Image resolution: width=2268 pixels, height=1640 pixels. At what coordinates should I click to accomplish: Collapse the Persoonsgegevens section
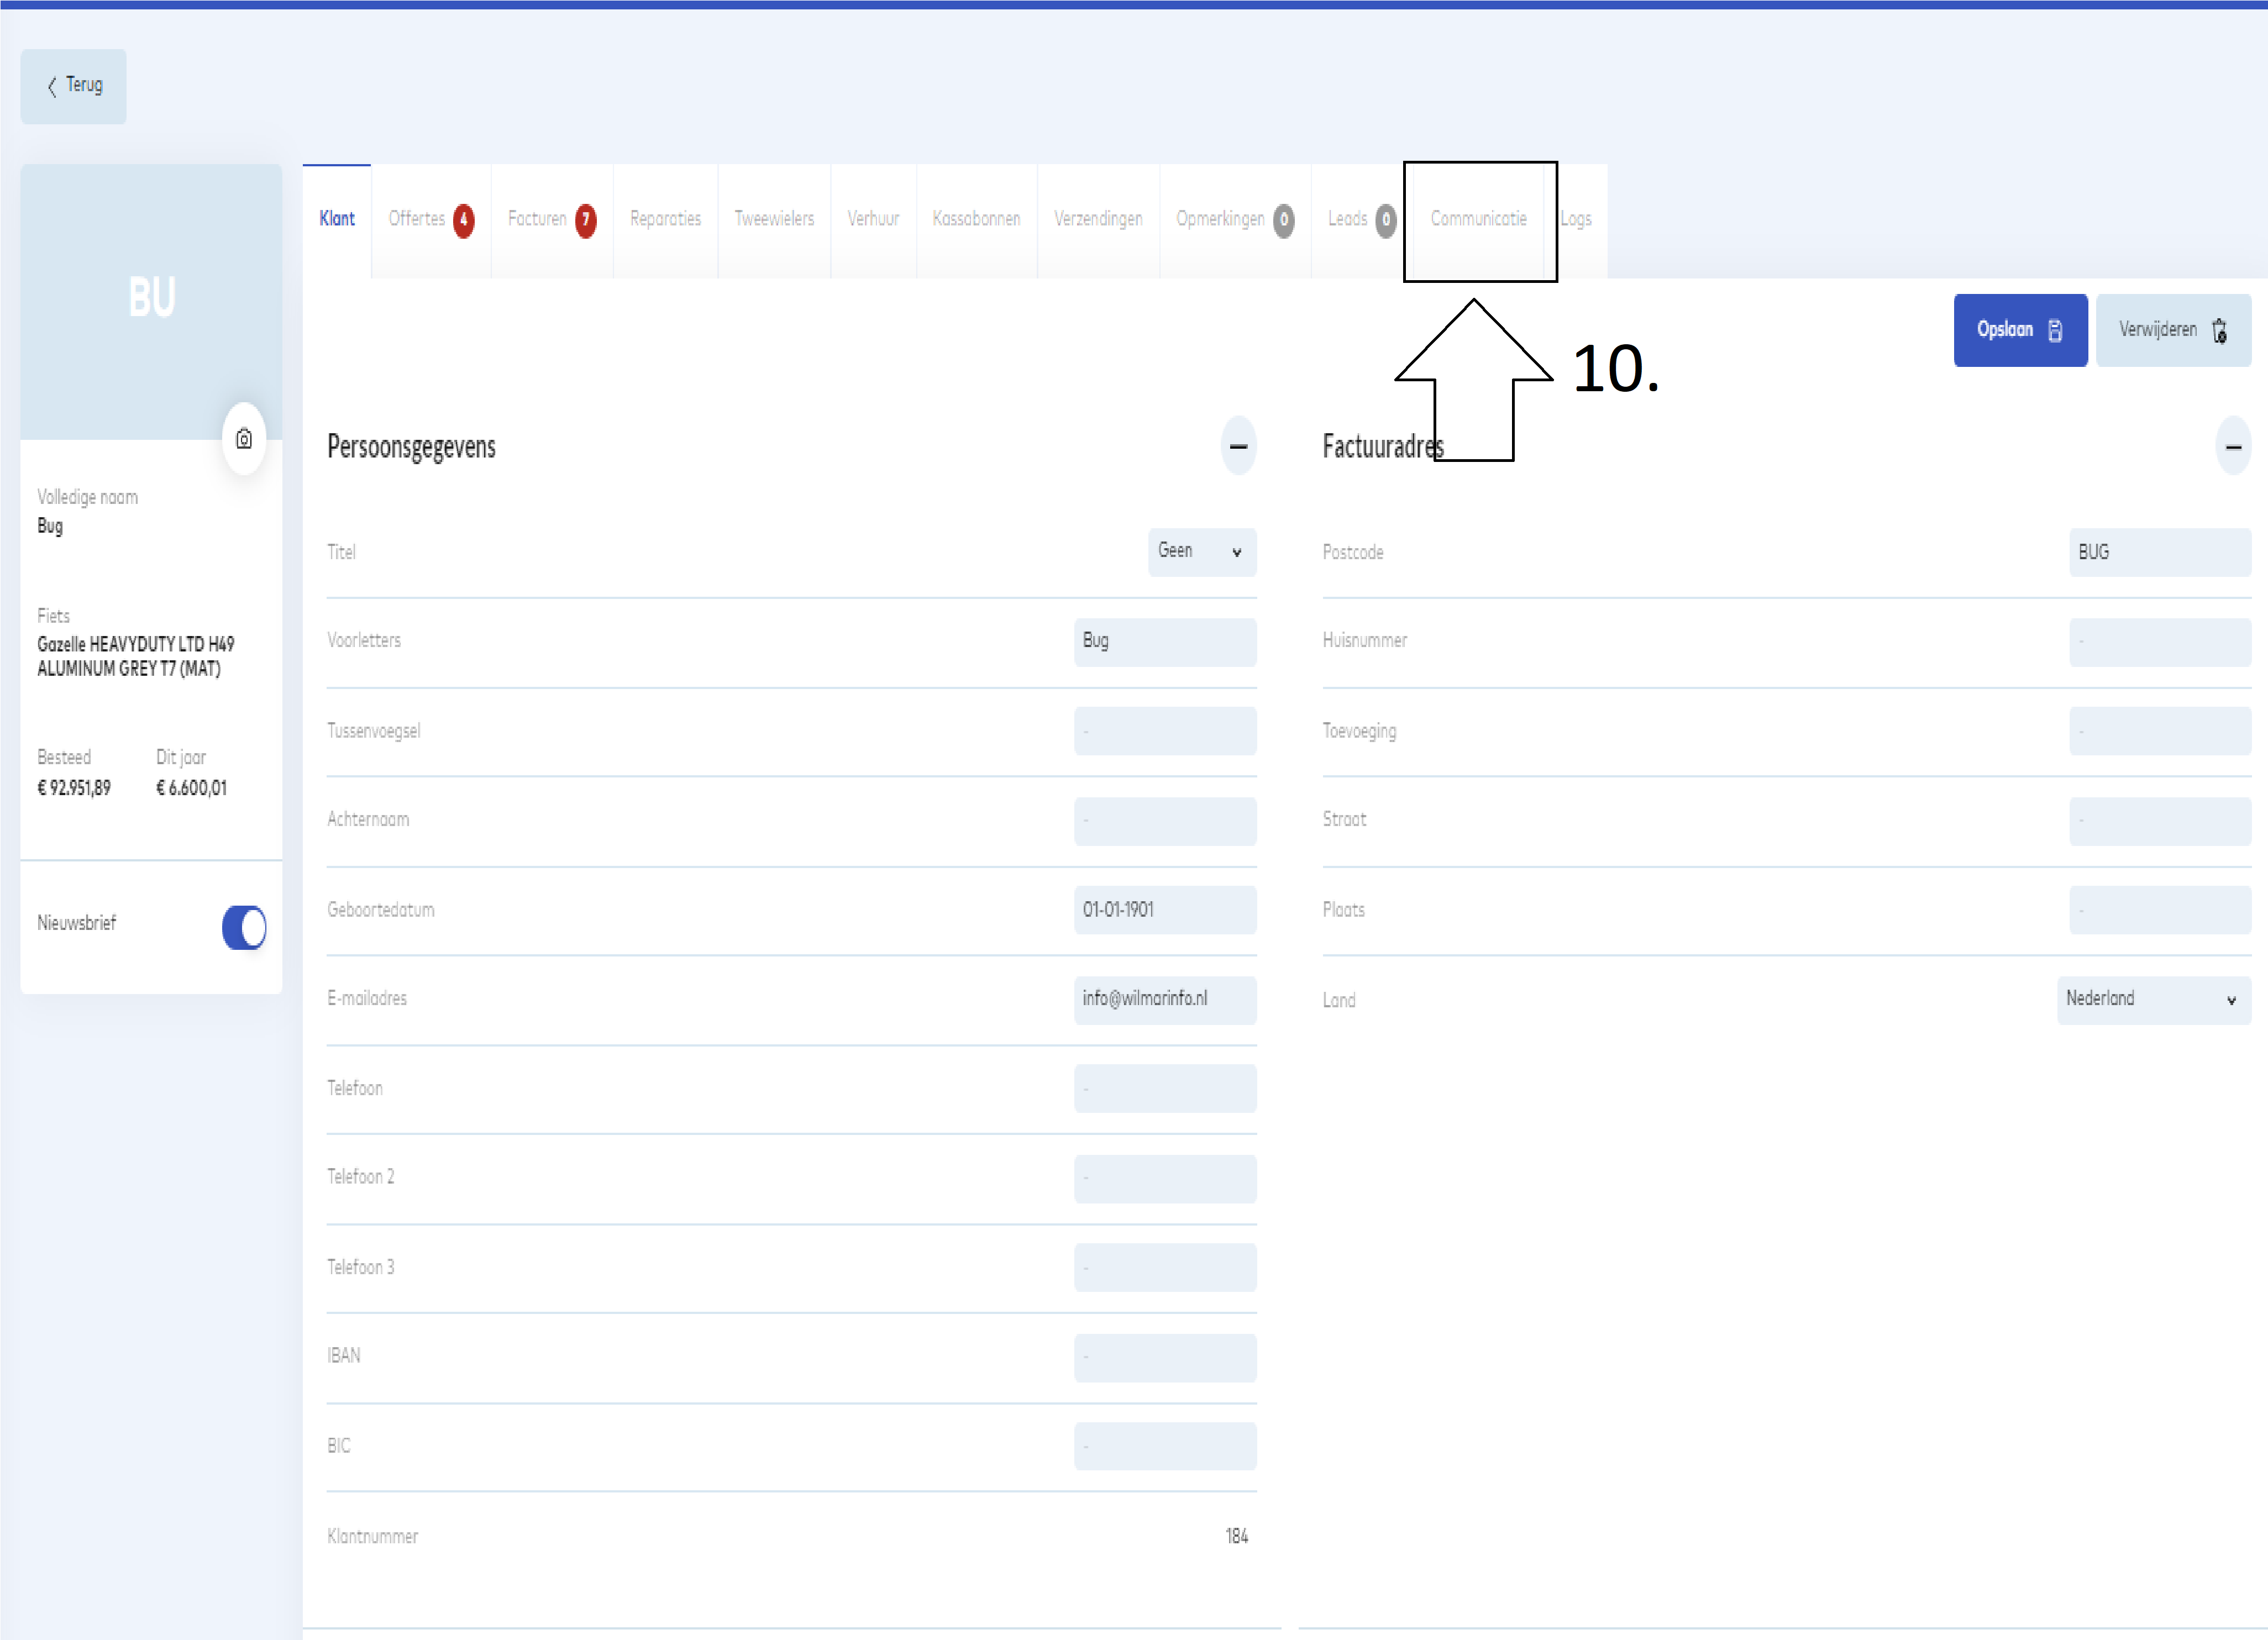tap(1238, 446)
